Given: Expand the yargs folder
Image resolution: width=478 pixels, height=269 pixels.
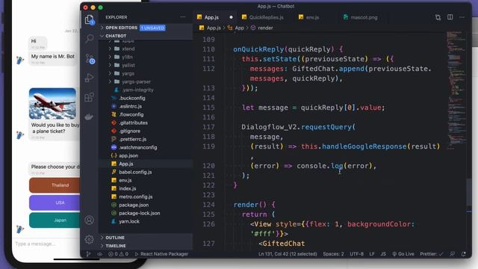Looking at the screenshot, I should (128, 73).
